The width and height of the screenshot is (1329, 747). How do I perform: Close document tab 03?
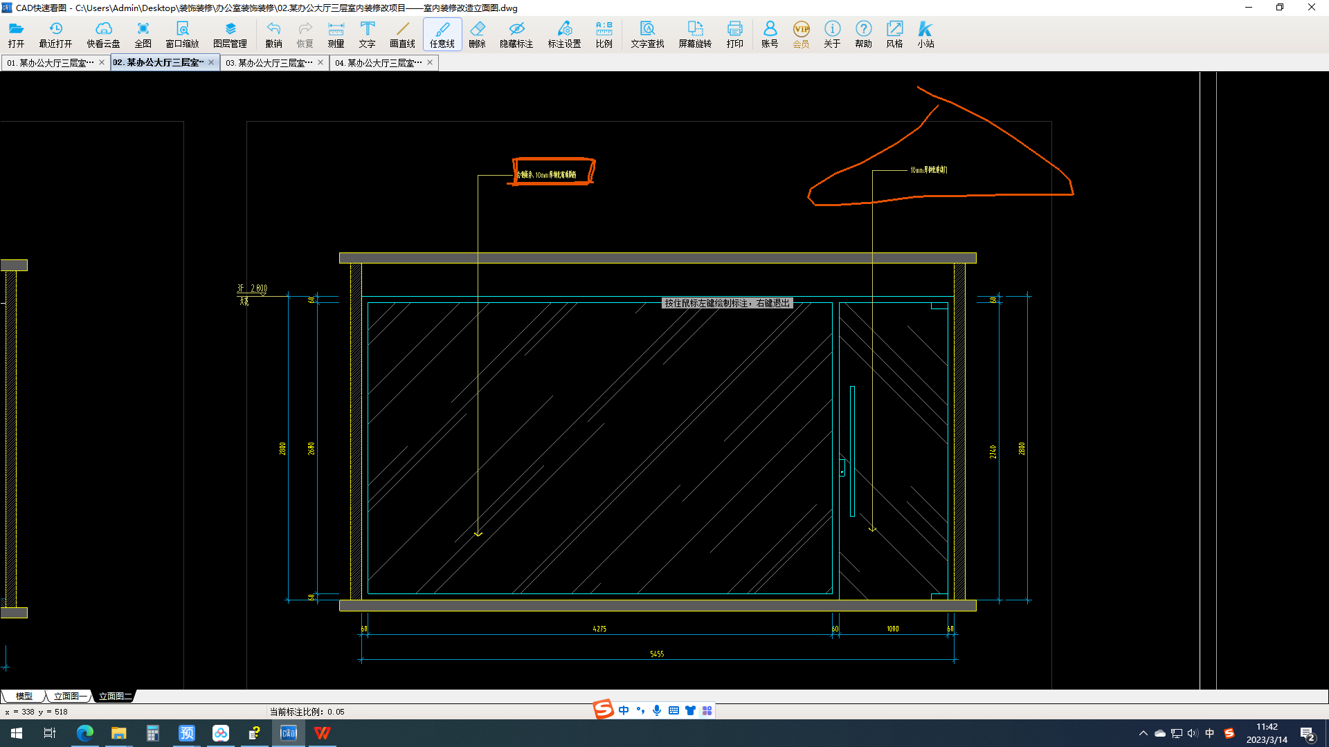coord(320,62)
